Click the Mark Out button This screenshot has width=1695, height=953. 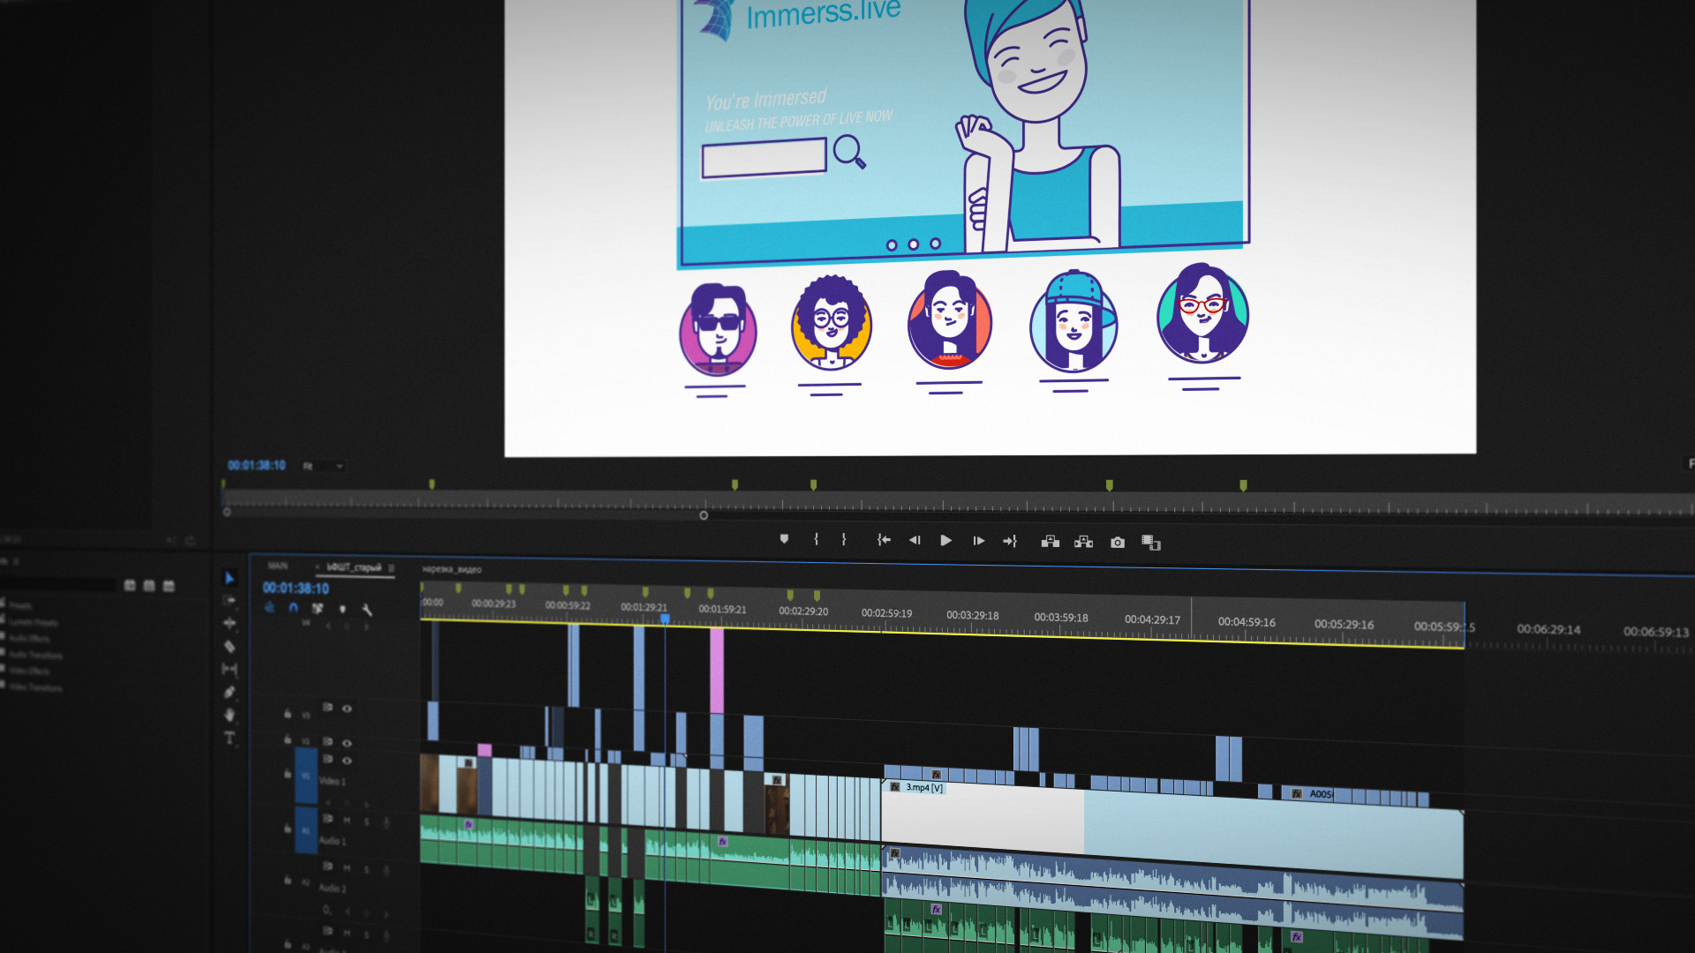844,539
